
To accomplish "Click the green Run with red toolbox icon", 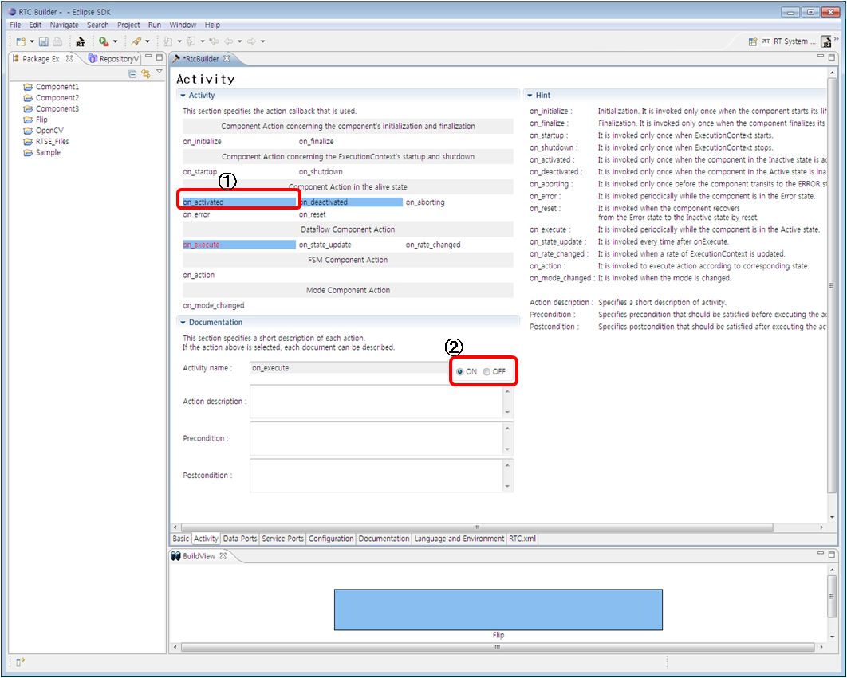I will pyautogui.click(x=104, y=41).
